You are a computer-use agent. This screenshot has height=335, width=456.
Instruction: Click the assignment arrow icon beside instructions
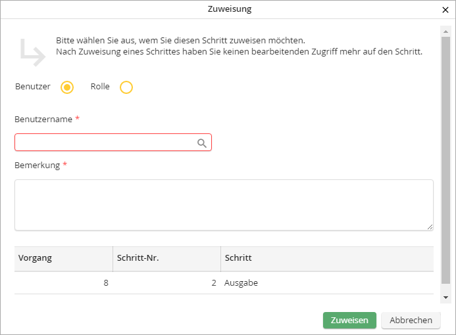pyautogui.click(x=32, y=53)
